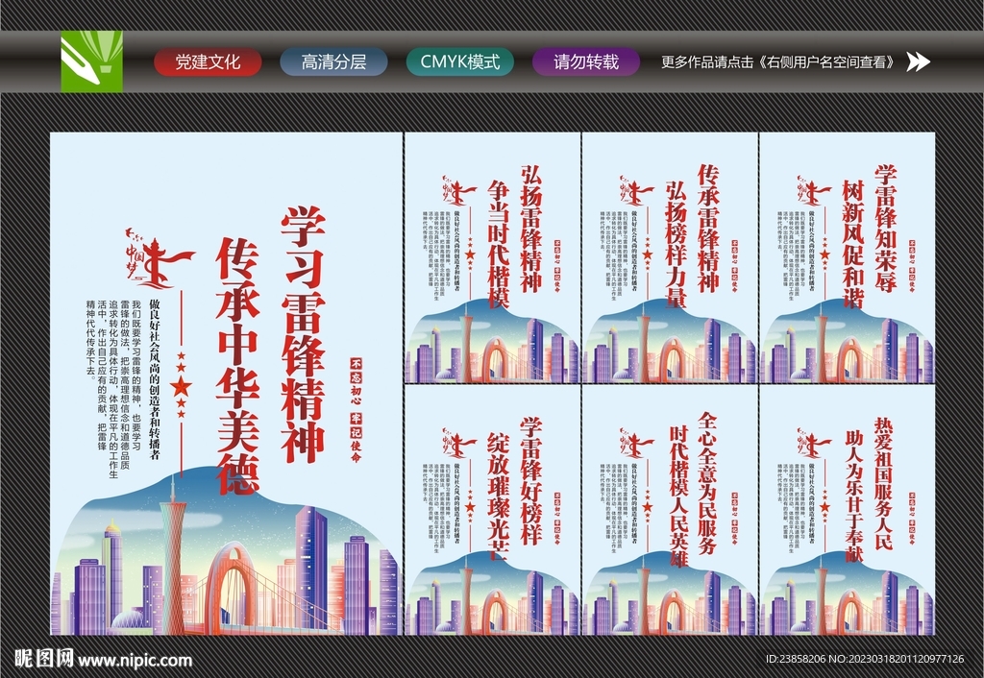Image resolution: width=984 pixels, height=678 pixels.
Task: Click the 学习雷锋精神 headline text
Action: [303, 335]
